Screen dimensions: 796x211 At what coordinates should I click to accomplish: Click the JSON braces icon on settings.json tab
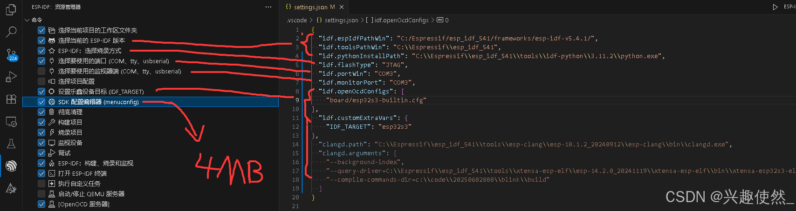click(288, 7)
